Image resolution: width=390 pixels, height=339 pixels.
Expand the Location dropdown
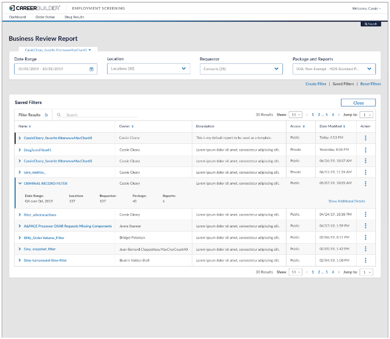coord(185,69)
